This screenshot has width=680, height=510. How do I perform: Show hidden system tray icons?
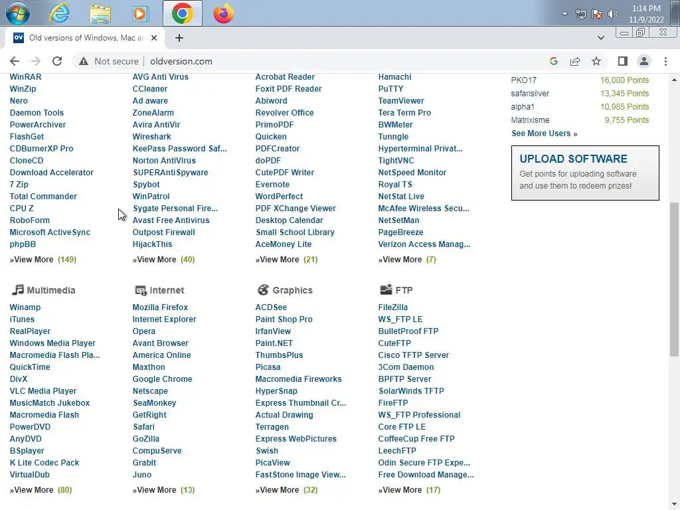(x=564, y=14)
